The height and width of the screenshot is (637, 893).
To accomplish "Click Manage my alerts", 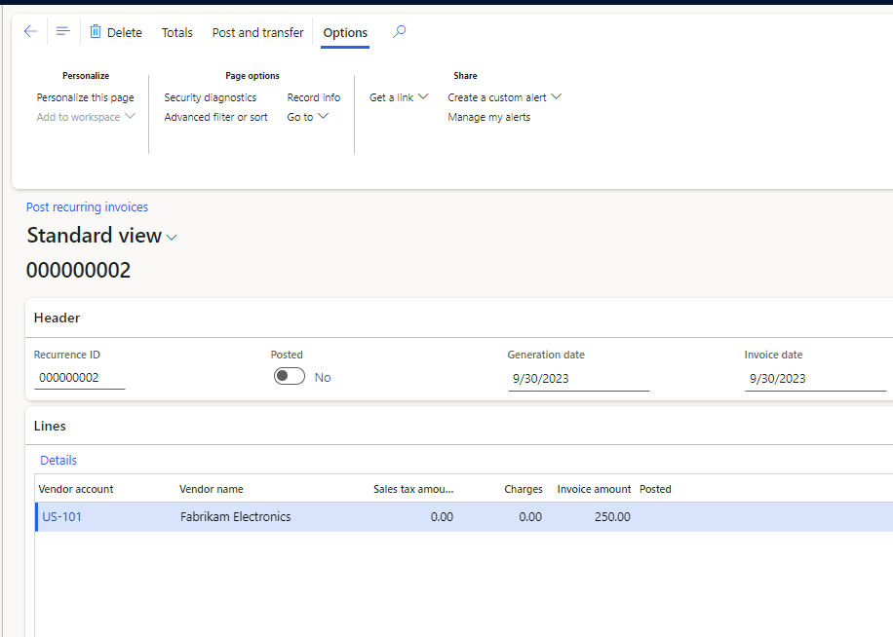I will 488,116.
